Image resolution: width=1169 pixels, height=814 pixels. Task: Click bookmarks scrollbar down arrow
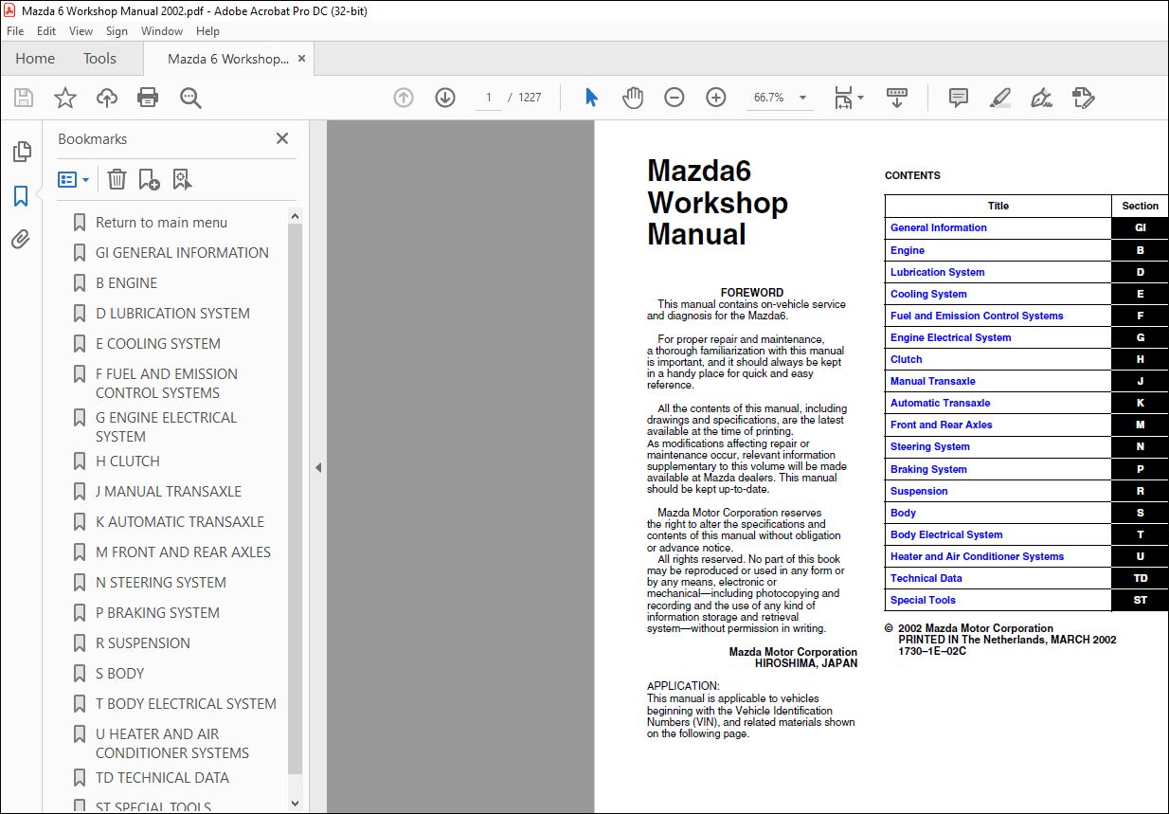coord(295,803)
